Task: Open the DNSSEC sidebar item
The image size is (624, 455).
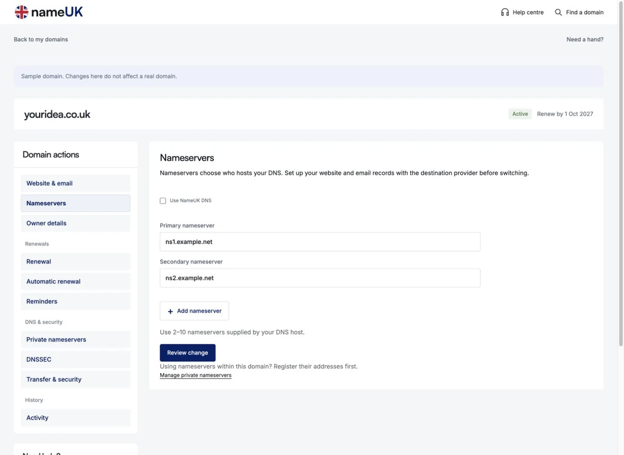Action: [x=75, y=359]
